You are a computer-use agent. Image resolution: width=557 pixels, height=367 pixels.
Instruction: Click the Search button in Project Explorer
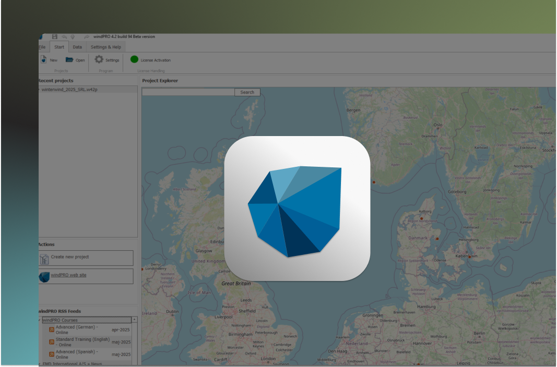pyautogui.click(x=247, y=92)
